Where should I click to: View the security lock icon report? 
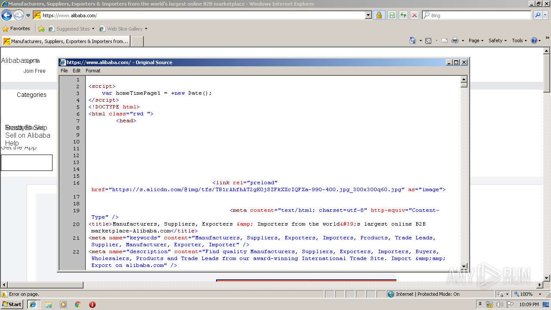(379, 15)
